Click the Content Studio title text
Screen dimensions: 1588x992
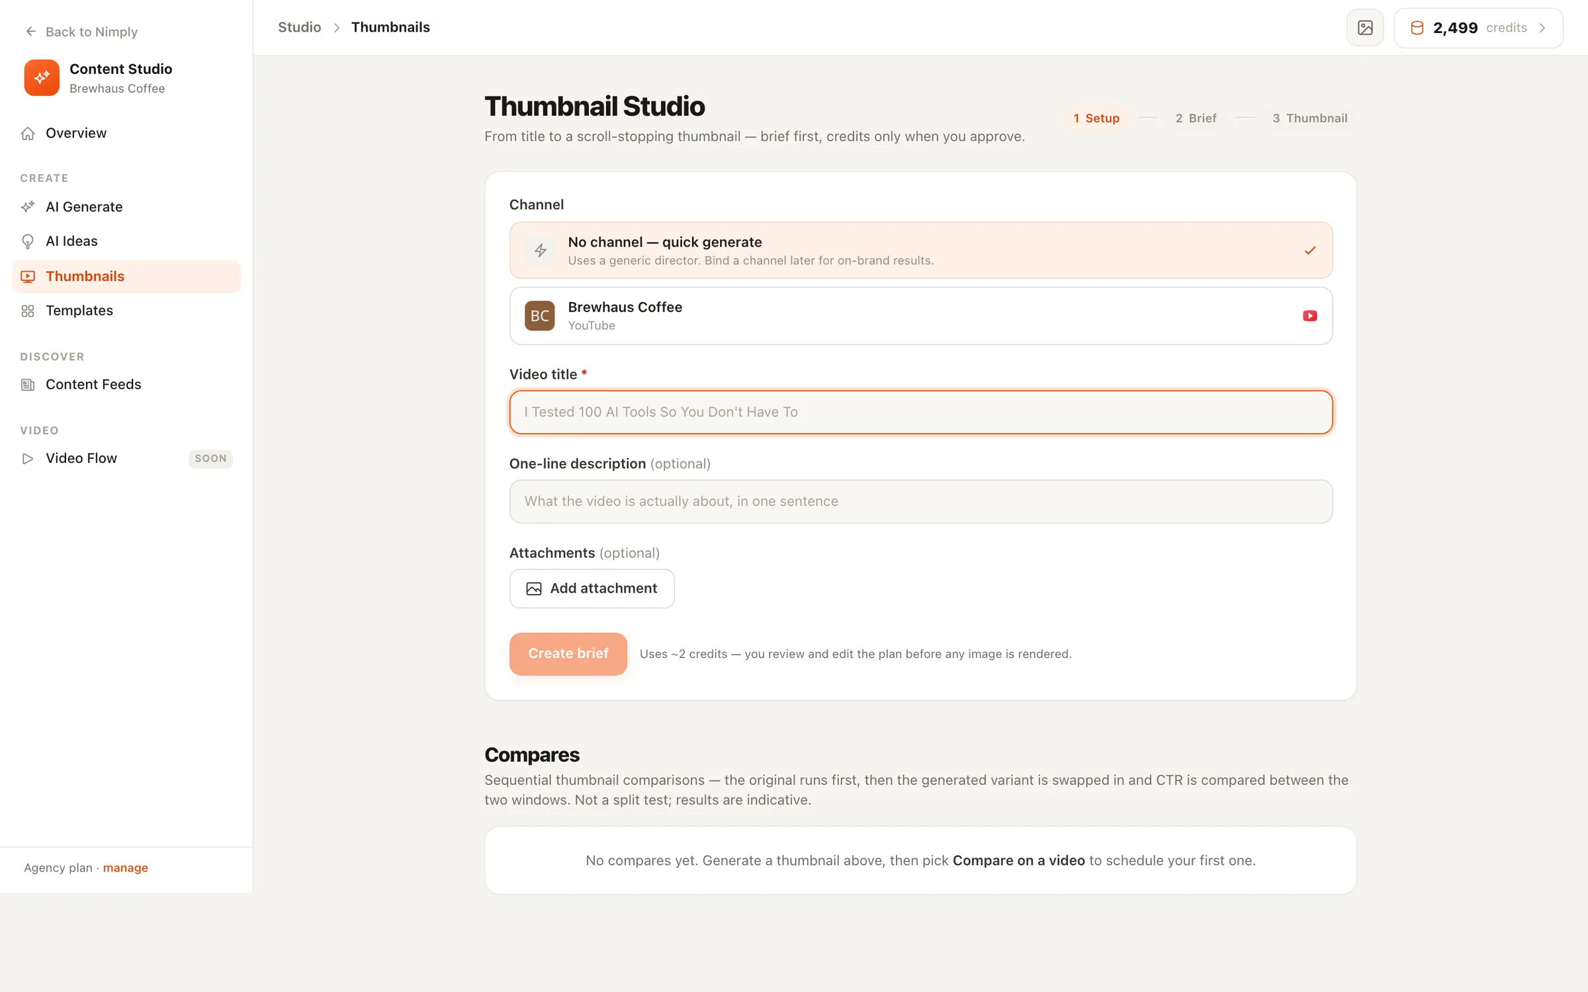121,69
